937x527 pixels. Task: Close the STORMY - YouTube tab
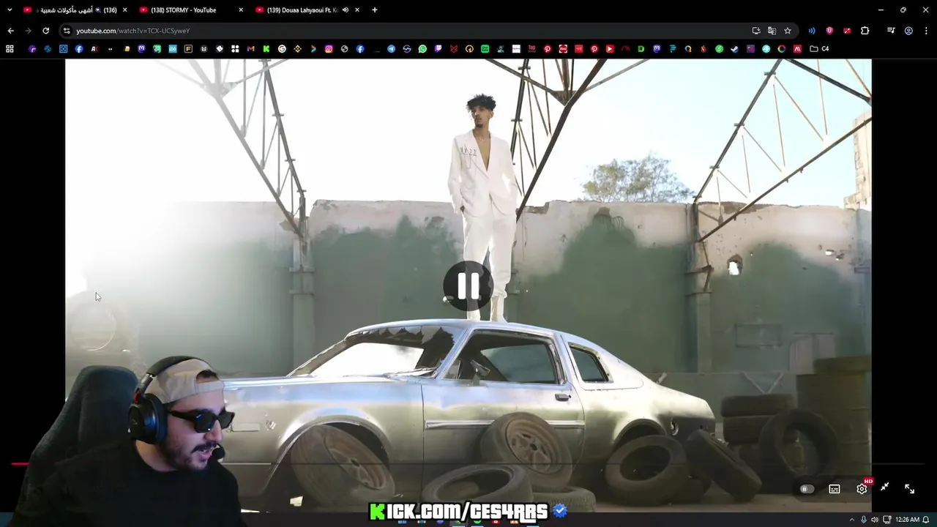(241, 10)
